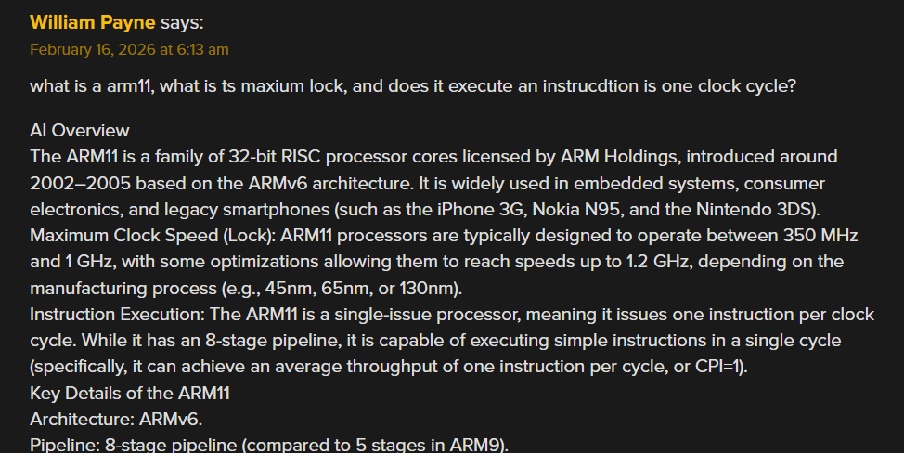This screenshot has height=453, width=904.
Task: Open the February 16, 2026 timestamp permalink
Action: pos(129,48)
